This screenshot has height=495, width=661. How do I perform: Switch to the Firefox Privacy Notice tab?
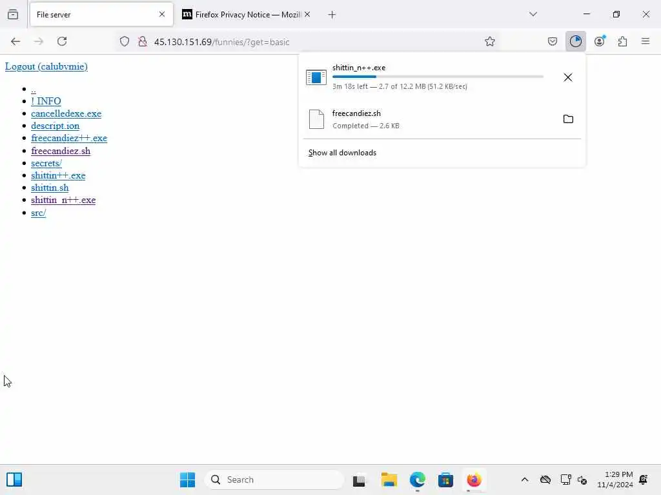pos(247,15)
